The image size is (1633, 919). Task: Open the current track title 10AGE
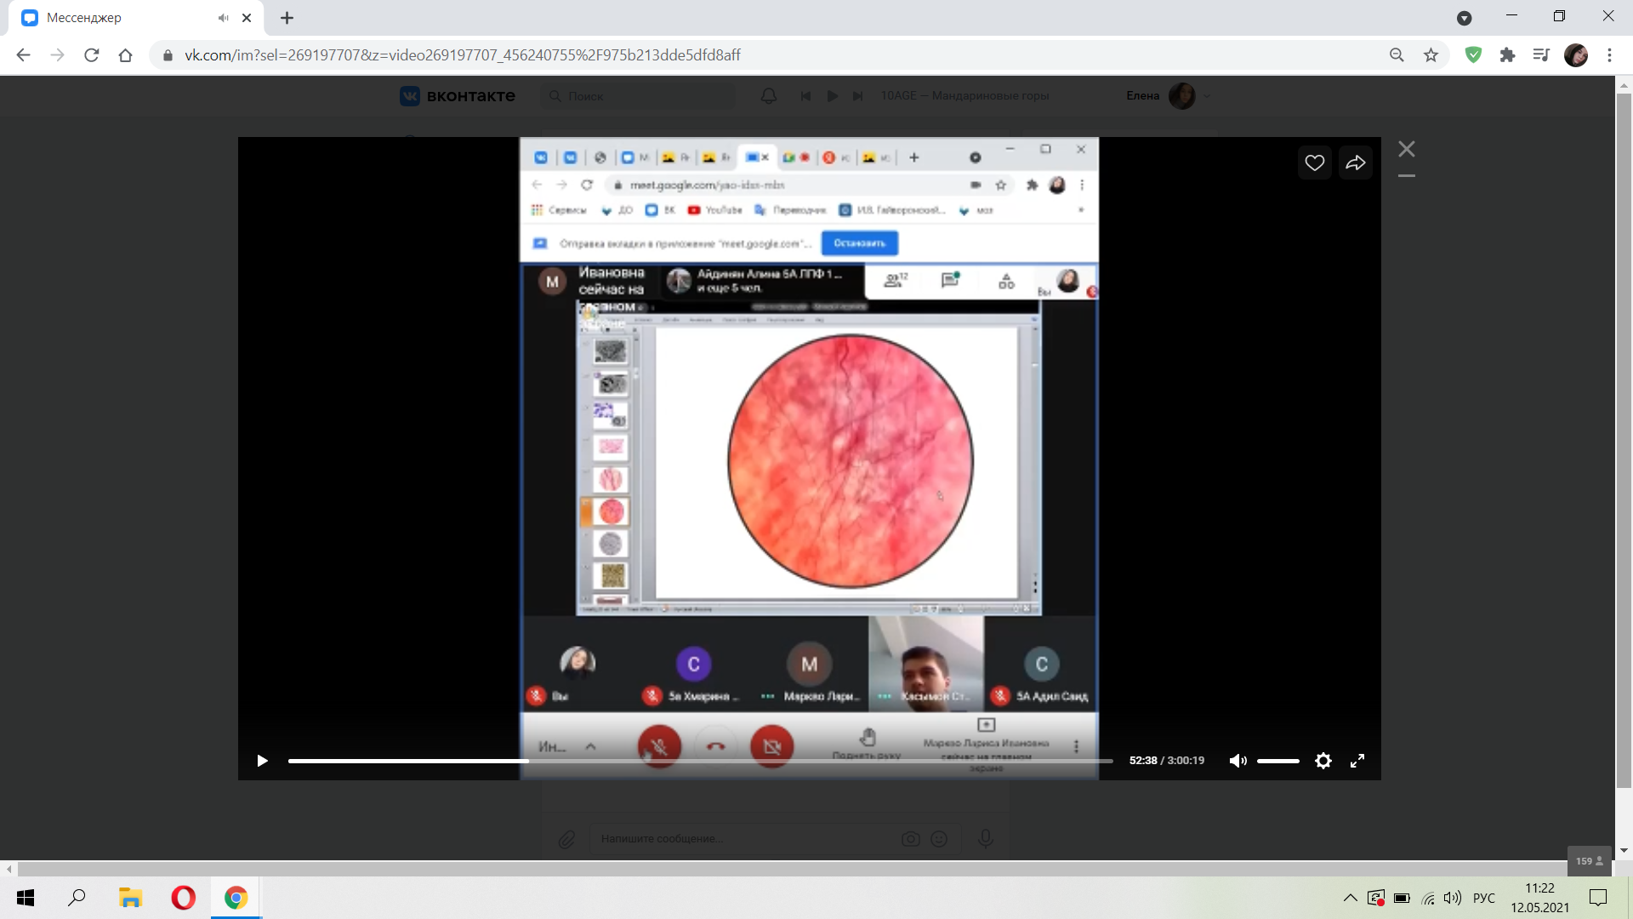point(964,96)
